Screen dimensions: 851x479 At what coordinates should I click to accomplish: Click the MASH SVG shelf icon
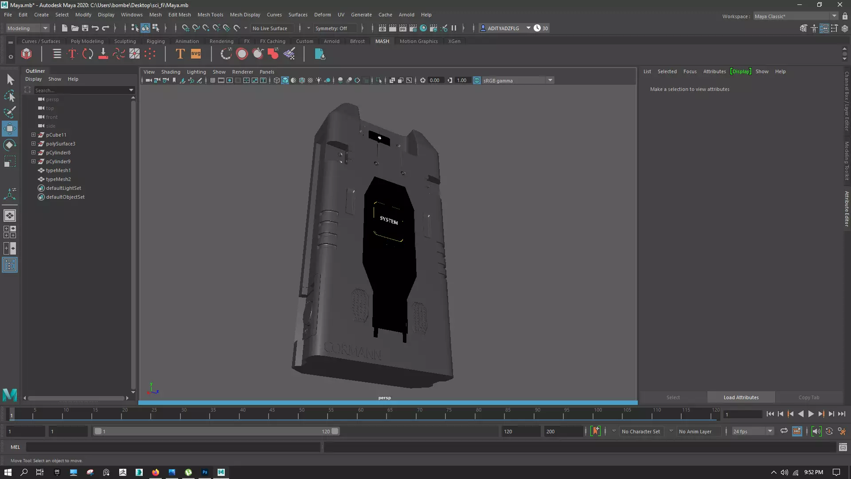(x=196, y=54)
